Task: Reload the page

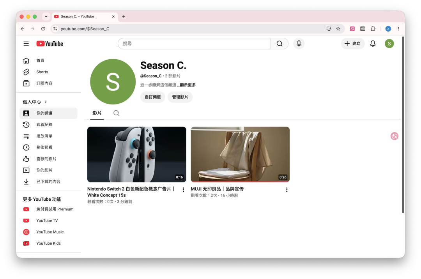Action: click(x=43, y=29)
